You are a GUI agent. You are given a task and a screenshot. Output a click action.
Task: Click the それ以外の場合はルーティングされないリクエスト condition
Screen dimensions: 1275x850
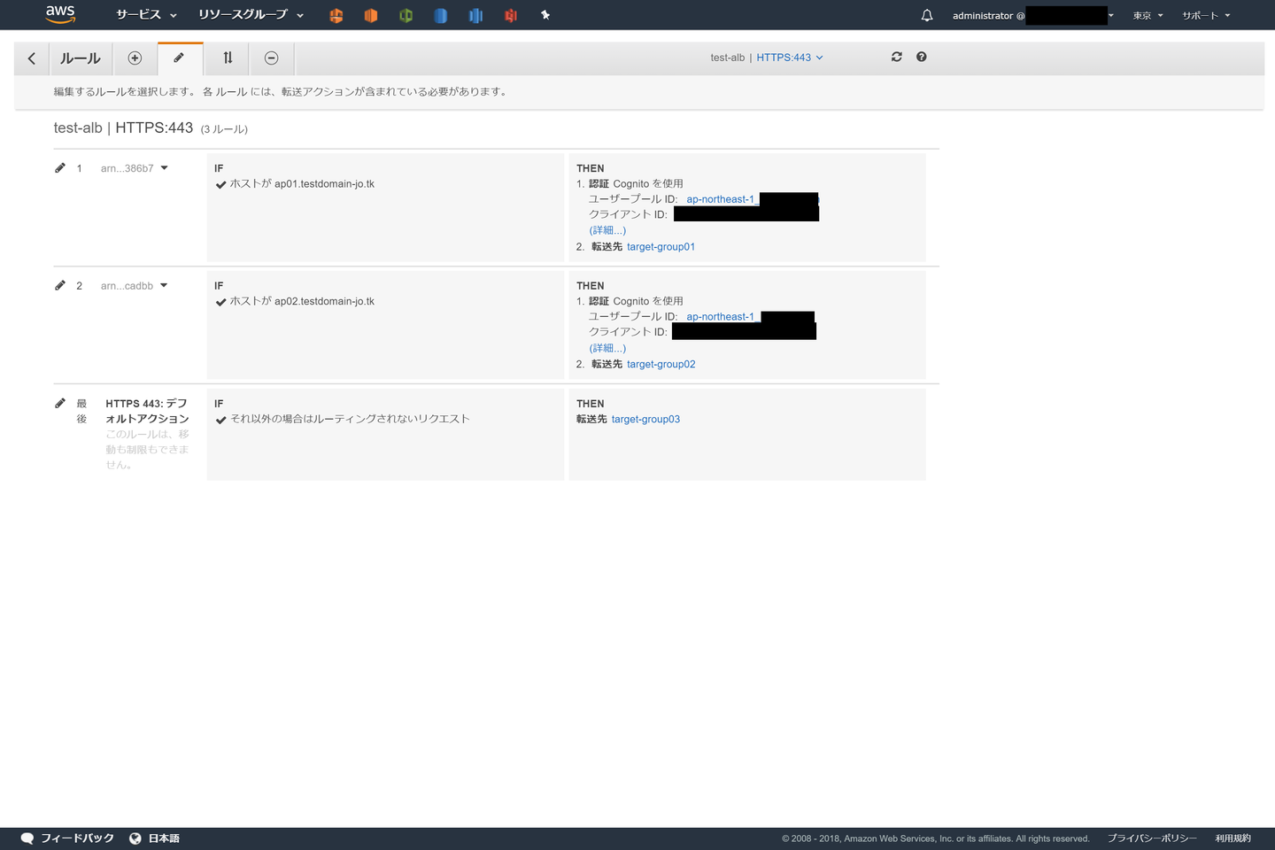click(x=350, y=419)
